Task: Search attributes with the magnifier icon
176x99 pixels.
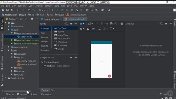Action: pos(161,24)
